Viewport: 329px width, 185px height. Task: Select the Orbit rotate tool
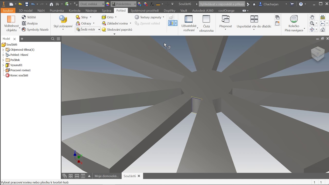click(x=312, y=30)
